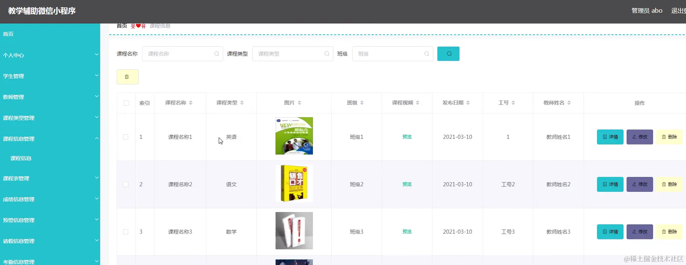The height and width of the screenshot is (265, 686).
Task: Click 修改 button for 课程名称1
Action: point(640,137)
